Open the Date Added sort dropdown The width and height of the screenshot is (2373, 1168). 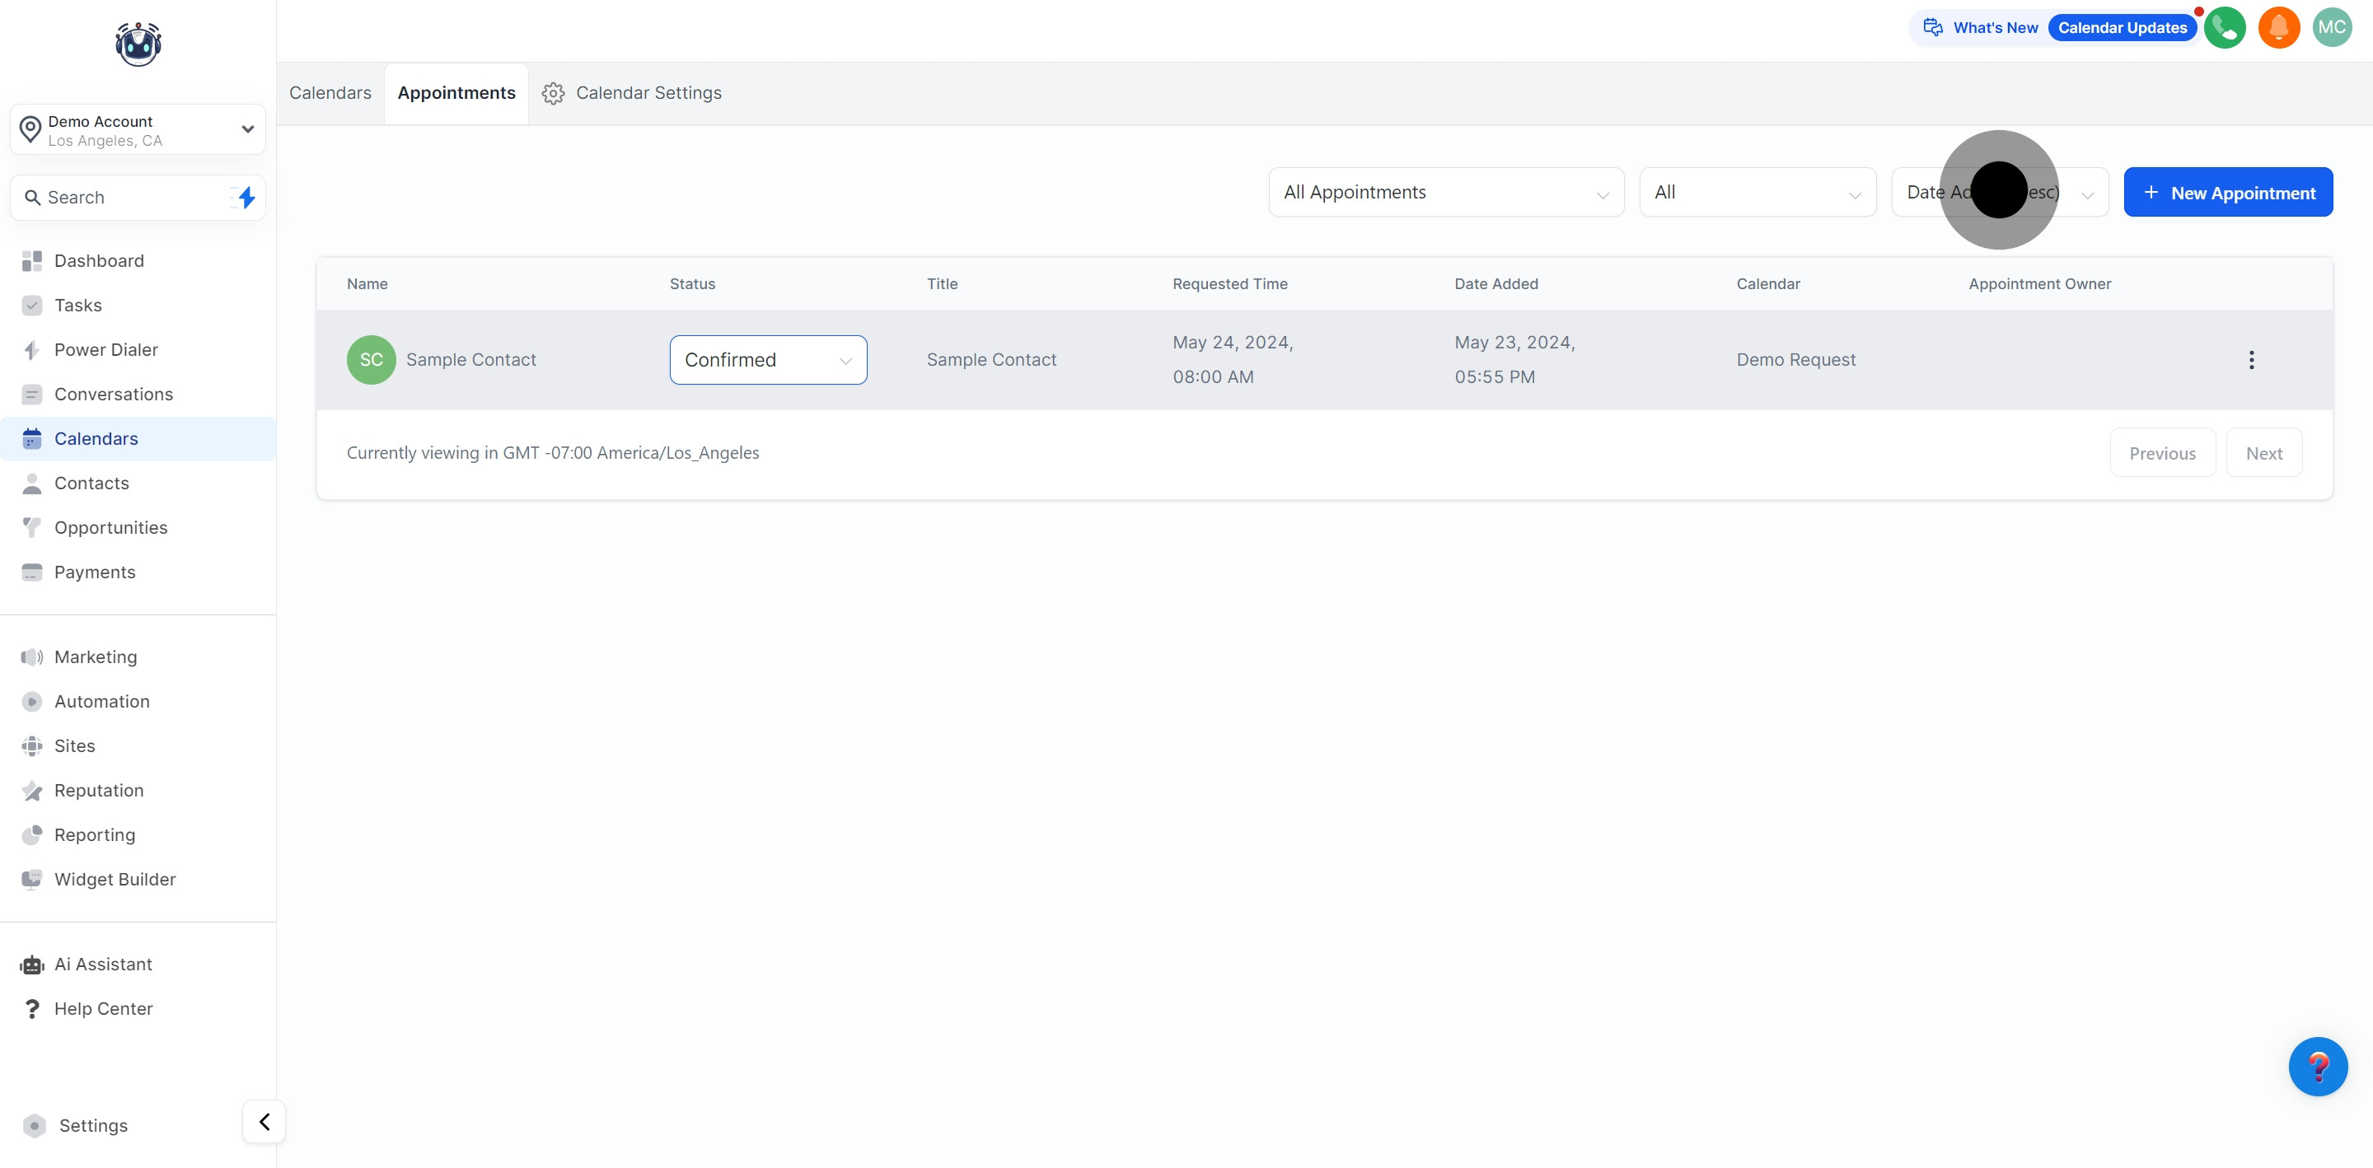point(1999,193)
